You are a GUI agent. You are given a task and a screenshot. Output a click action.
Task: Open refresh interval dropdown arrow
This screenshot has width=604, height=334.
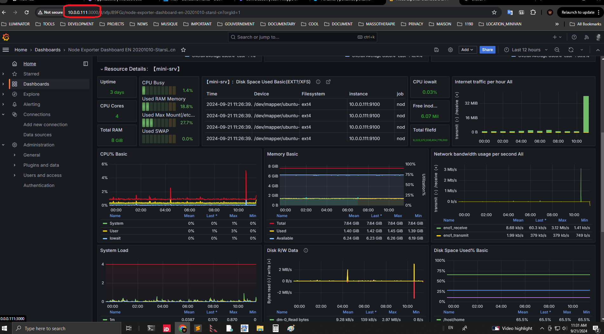click(582, 50)
